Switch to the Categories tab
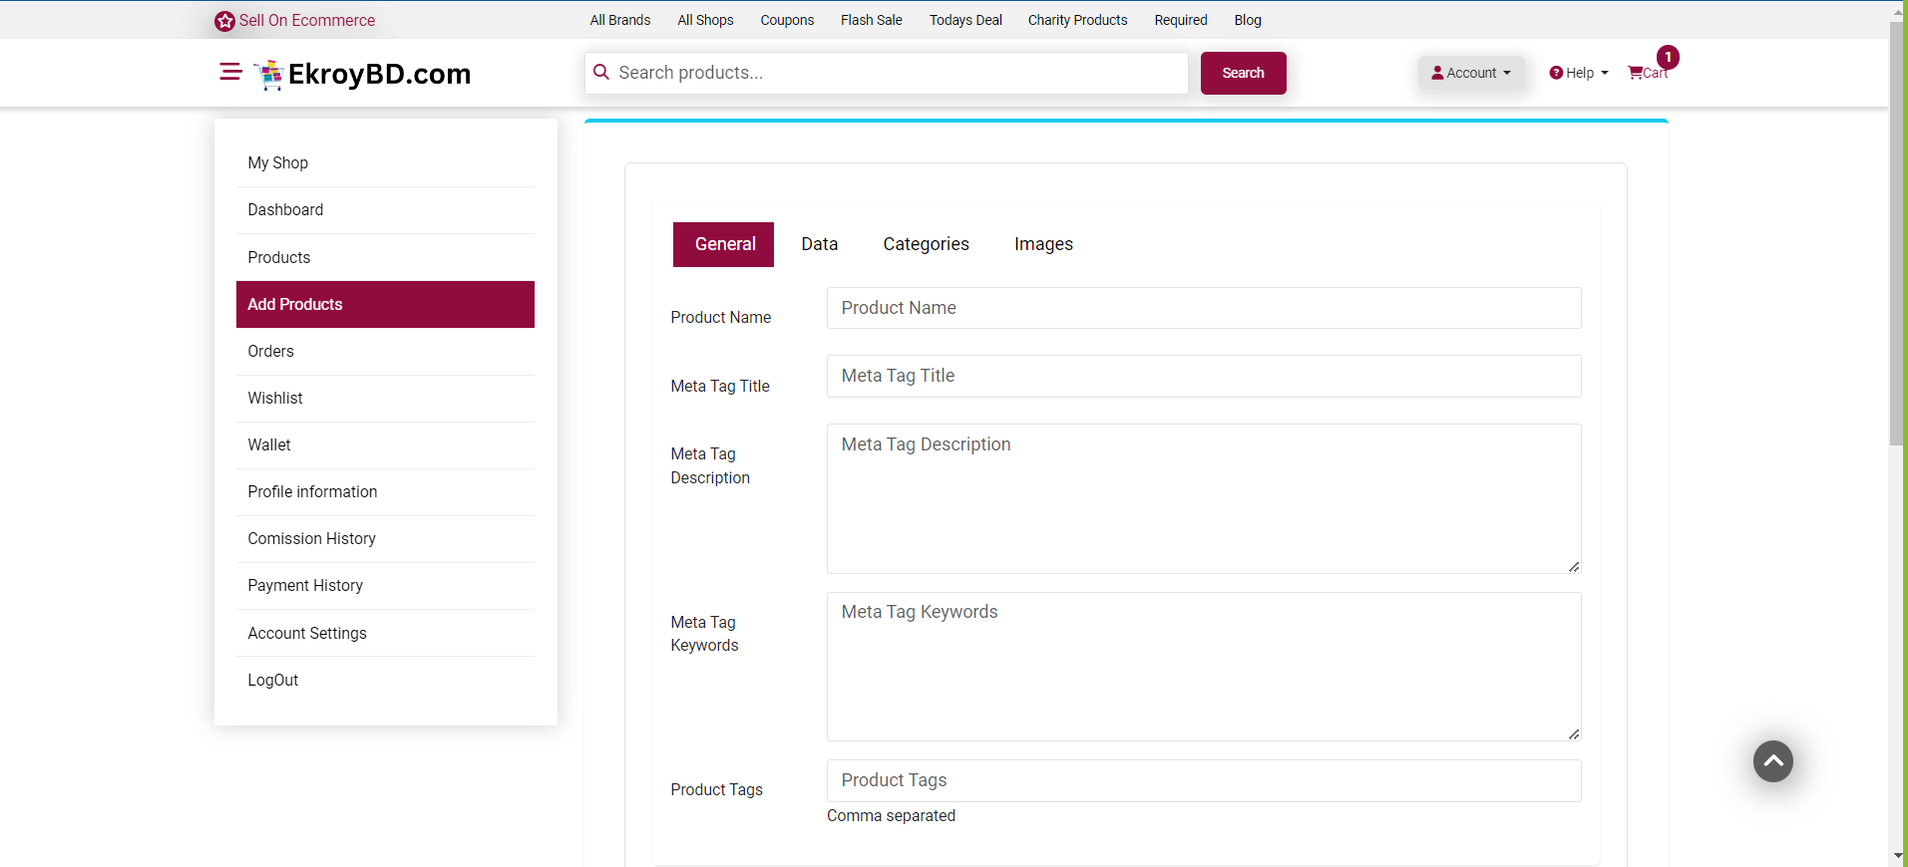 (x=926, y=244)
